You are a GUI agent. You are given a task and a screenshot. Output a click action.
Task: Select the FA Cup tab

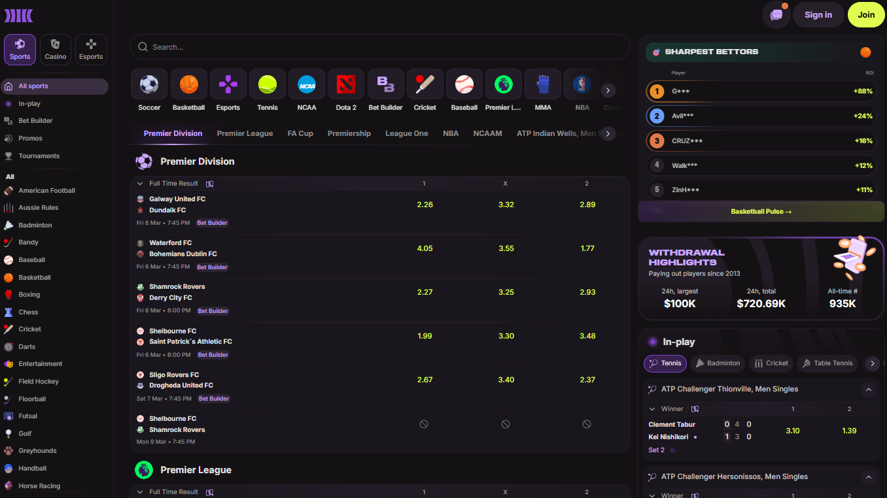(300, 133)
